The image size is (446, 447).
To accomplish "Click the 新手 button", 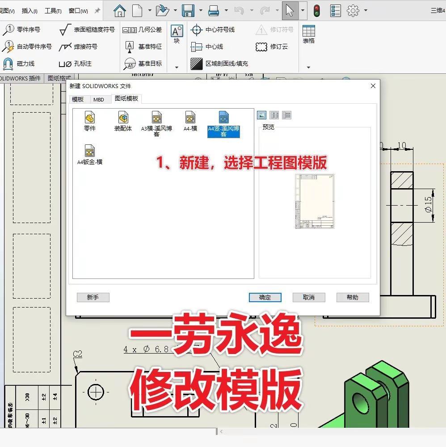I will (x=93, y=297).
